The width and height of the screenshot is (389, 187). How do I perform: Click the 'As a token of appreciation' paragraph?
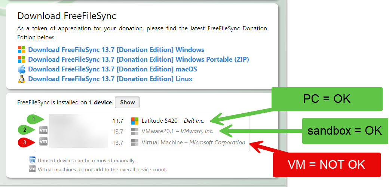point(142,33)
